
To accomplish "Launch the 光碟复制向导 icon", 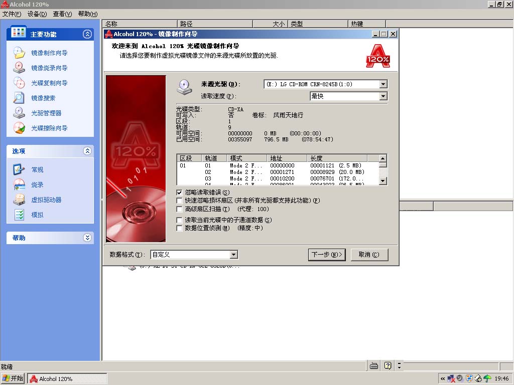I will pos(19,83).
